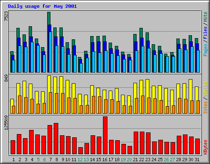The image size is (210, 164).
Task: Select day 11 label on x-axis
Action: (x=74, y=159)
